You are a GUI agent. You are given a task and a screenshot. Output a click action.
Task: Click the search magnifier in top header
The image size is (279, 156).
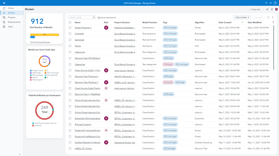tap(266, 2)
